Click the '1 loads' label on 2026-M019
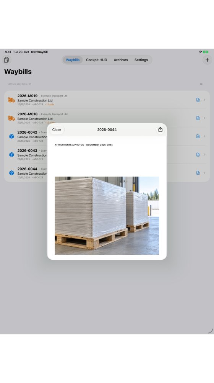Image resolution: width=214 pixels, height=383 pixels. pyautogui.click(x=50, y=104)
